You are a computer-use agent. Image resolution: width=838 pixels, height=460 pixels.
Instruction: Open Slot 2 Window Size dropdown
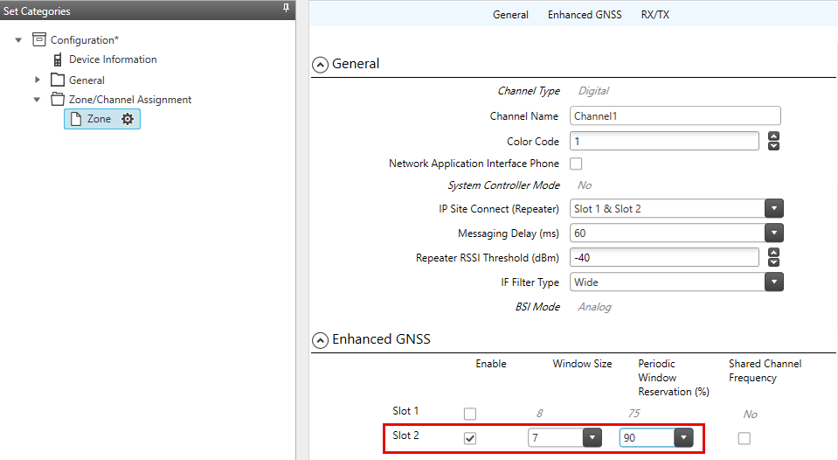pos(592,438)
